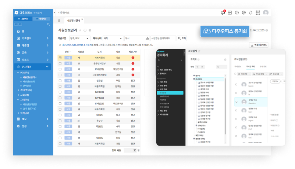Expand the 세무 sidebar menu
Image resolution: width=295 pixels, height=169 pixels.
pyautogui.click(x=32, y=119)
